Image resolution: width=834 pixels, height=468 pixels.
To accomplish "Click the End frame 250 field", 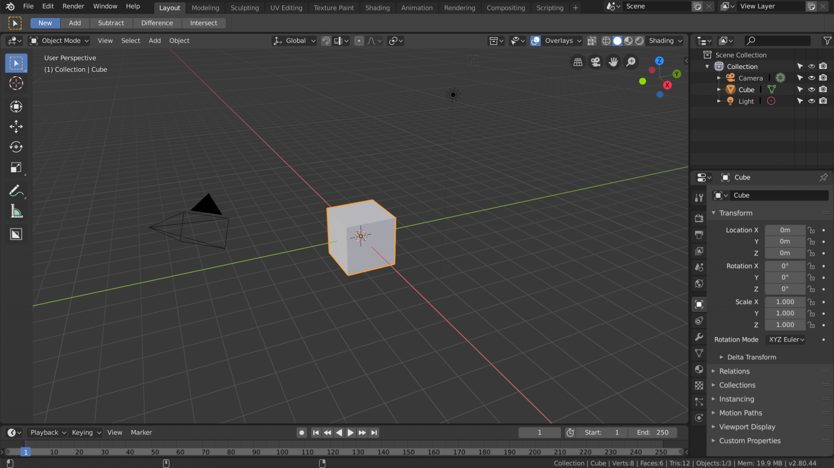I will click(653, 433).
